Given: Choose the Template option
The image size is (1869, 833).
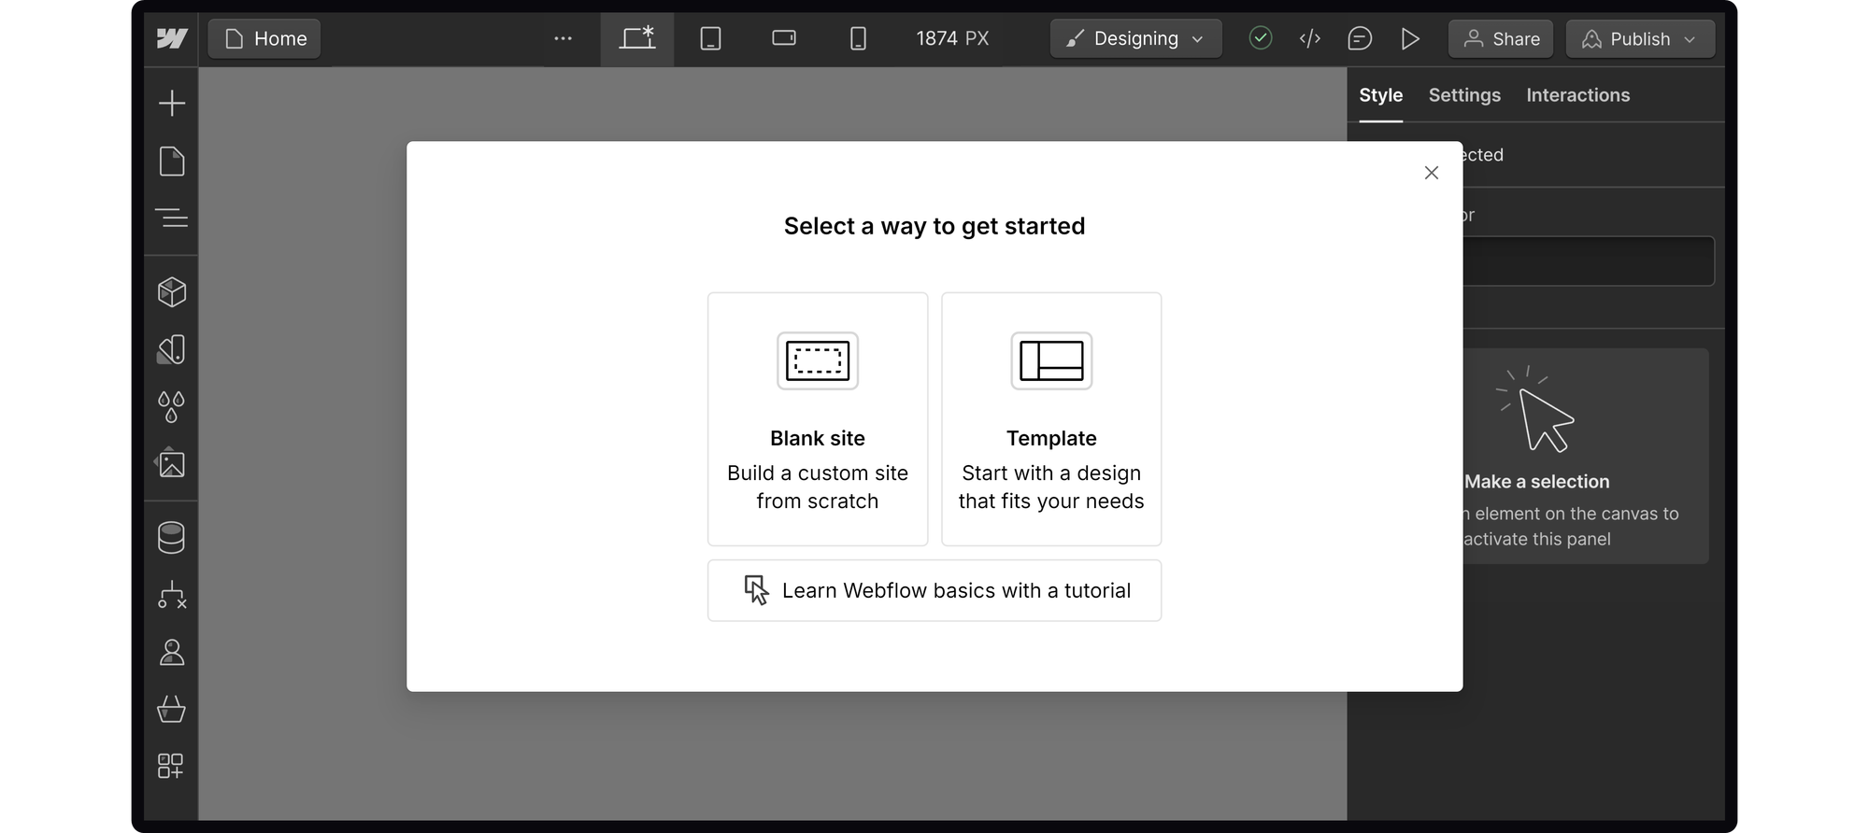Looking at the screenshot, I should 1051,419.
